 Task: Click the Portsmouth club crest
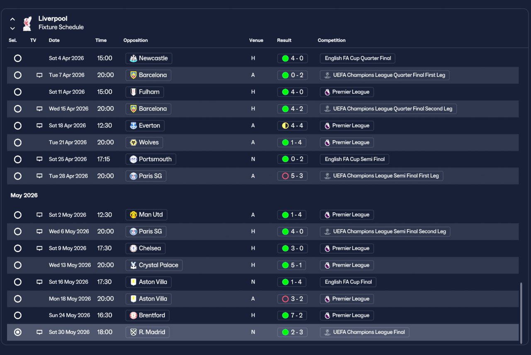tap(133, 159)
